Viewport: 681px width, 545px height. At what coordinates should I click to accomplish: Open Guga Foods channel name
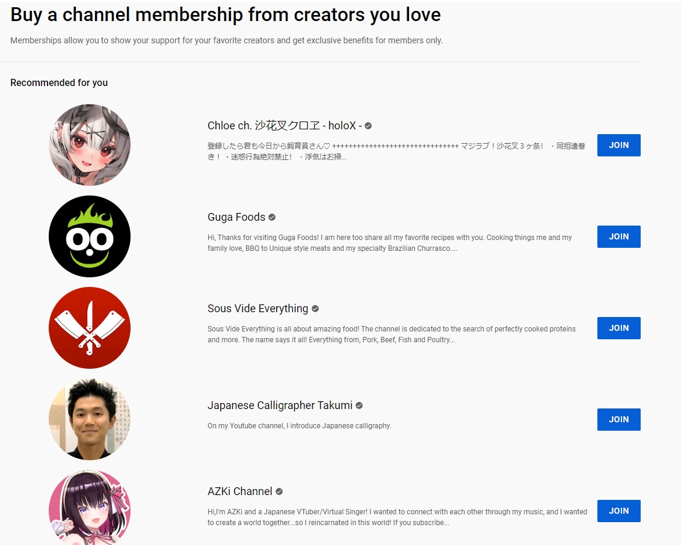pyautogui.click(x=236, y=217)
